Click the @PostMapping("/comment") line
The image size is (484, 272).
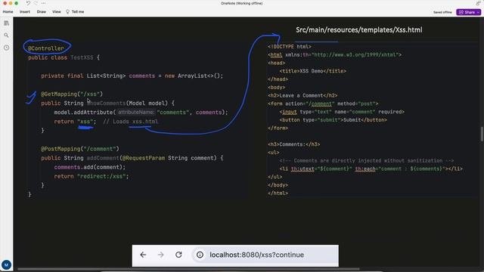(80, 149)
